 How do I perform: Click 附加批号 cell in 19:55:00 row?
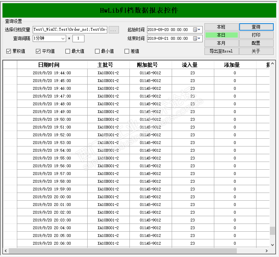pyautogui.click(x=151, y=158)
